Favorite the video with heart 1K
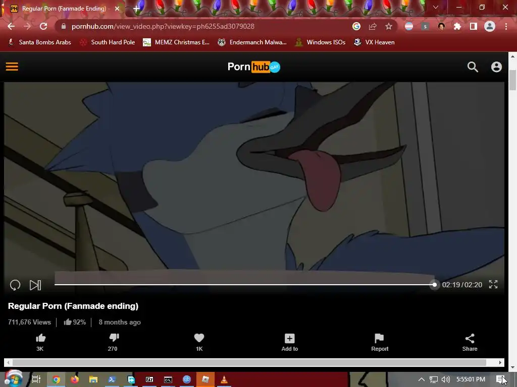 199,342
